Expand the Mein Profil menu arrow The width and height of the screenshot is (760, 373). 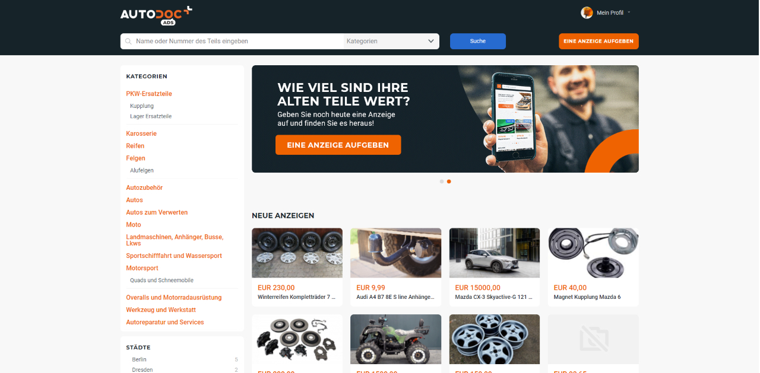tap(629, 12)
